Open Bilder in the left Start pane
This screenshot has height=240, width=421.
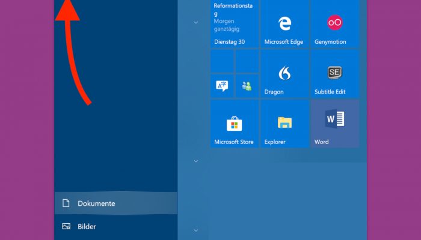115,226
